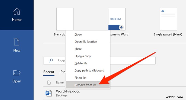This screenshot has width=186, height=100.
Task: Click the Word-File.docx document icon
Action: pos(49,93)
